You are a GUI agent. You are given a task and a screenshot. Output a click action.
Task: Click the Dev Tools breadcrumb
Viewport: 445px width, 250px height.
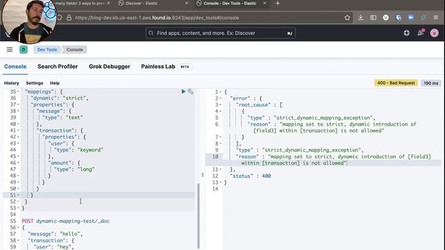[x=47, y=49]
